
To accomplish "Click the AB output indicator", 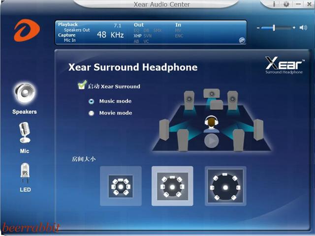I will click(x=136, y=41).
